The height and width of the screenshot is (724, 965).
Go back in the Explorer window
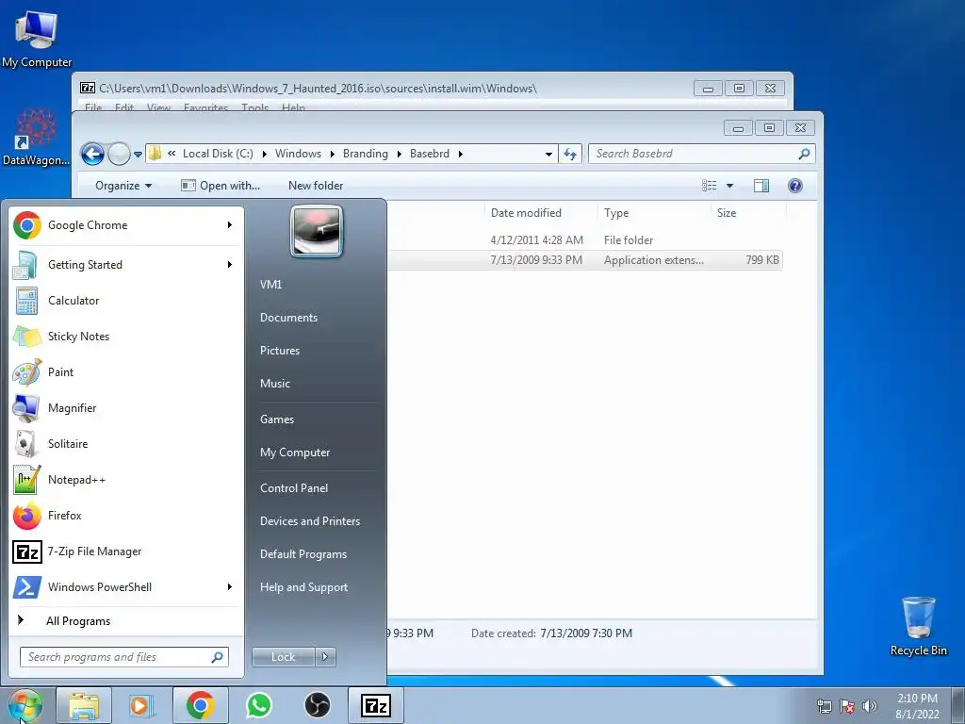point(93,154)
